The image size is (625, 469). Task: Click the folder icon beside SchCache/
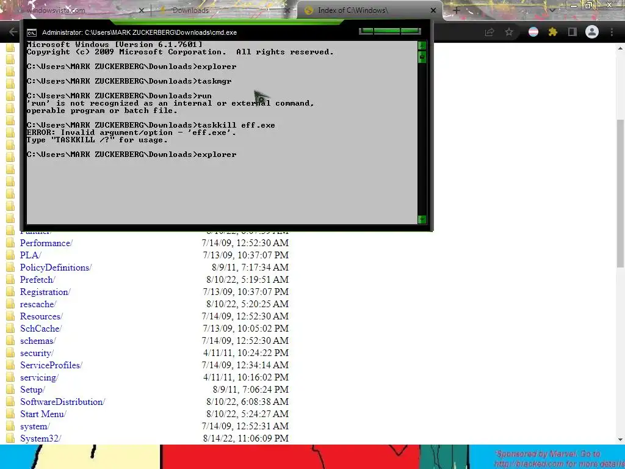(x=10, y=329)
